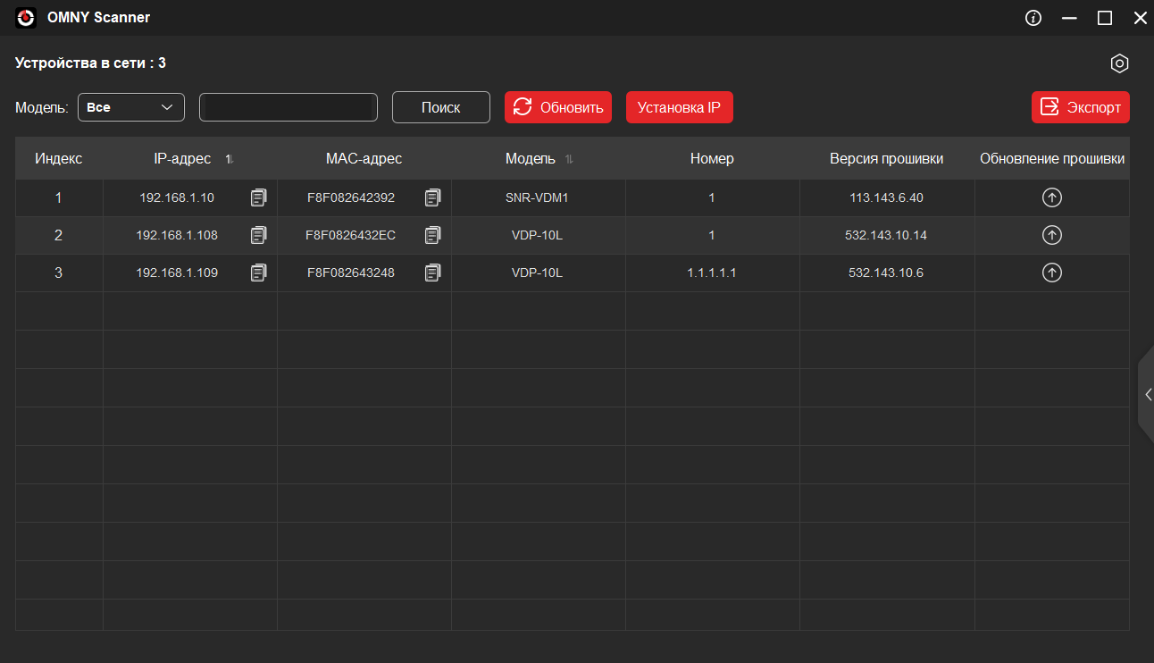Upgrade firmware for SNR-VDM1 device
This screenshot has width=1154, height=663.
click(x=1052, y=197)
